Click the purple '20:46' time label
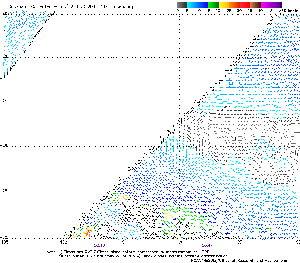Image resolution: width=300 pixels, height=263 pixels. pyautogui.click(x=99, y=246)
